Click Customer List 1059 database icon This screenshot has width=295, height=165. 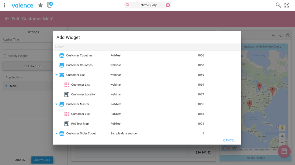click(x=62, y=75)
